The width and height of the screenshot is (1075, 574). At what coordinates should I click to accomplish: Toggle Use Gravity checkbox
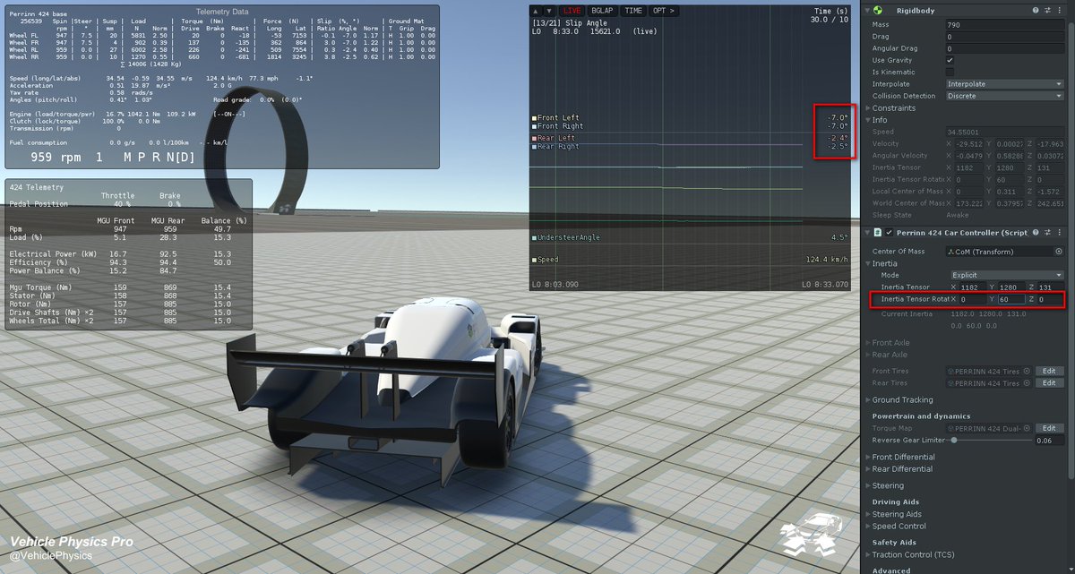coord(950,60)
